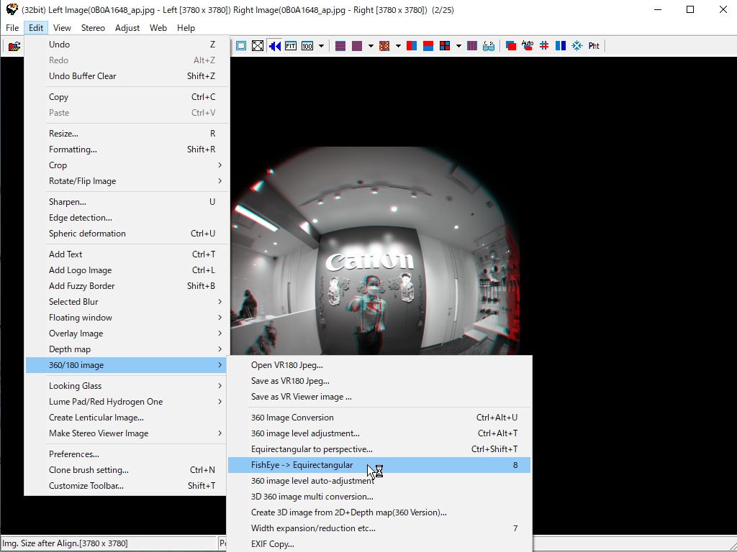Choose Add Text entry
The width and height of the screenshot is (737, 552).
point(127,254)
